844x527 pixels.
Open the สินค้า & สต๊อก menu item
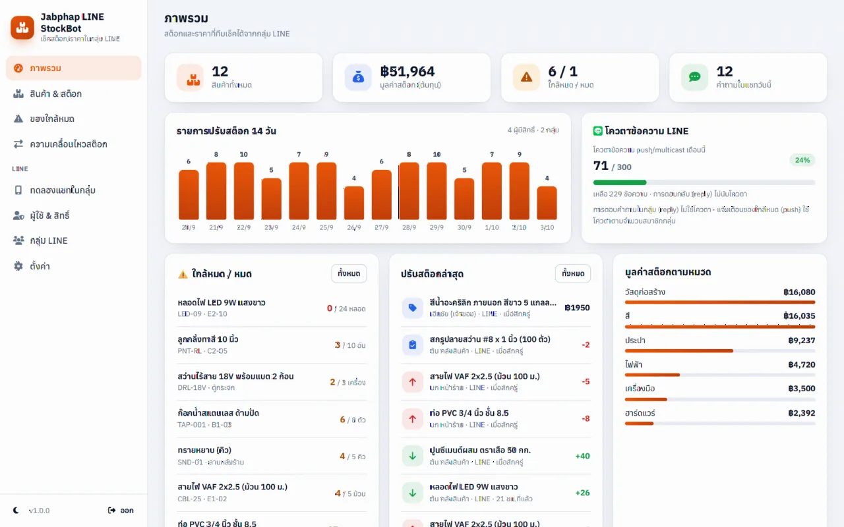pyautogui.click(x=74, y=94)
